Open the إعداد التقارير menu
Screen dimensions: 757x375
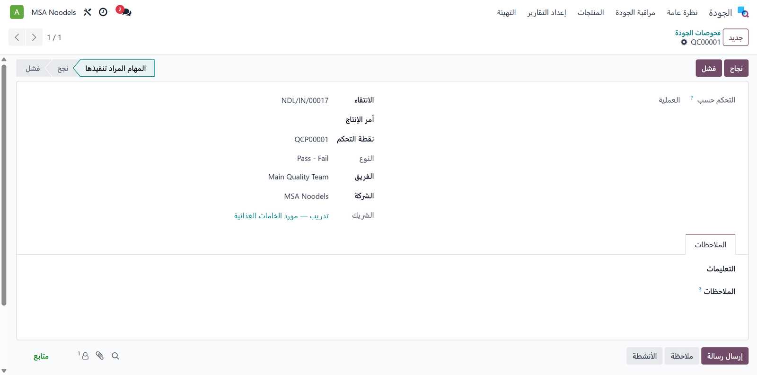pyautogui.click(x=547, y=12)
